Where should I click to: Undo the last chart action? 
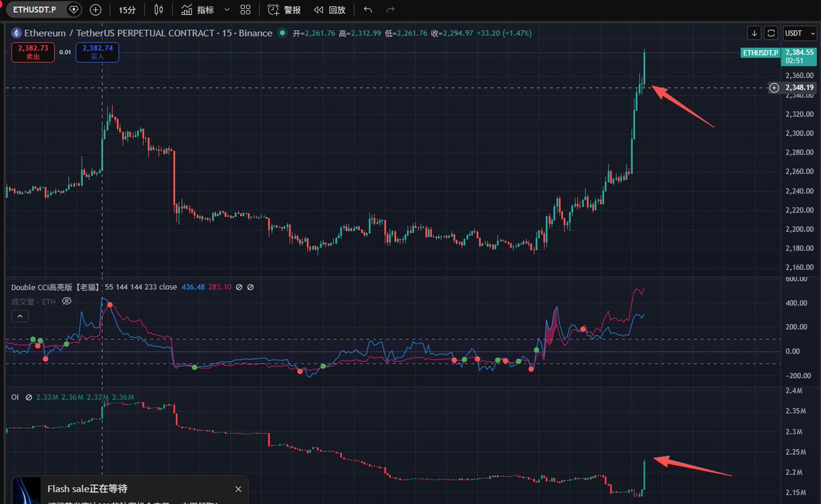368,10
